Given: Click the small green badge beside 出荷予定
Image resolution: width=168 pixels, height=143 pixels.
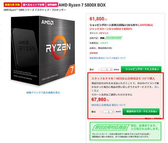Looking at the screenshot, I should (114, 38).
